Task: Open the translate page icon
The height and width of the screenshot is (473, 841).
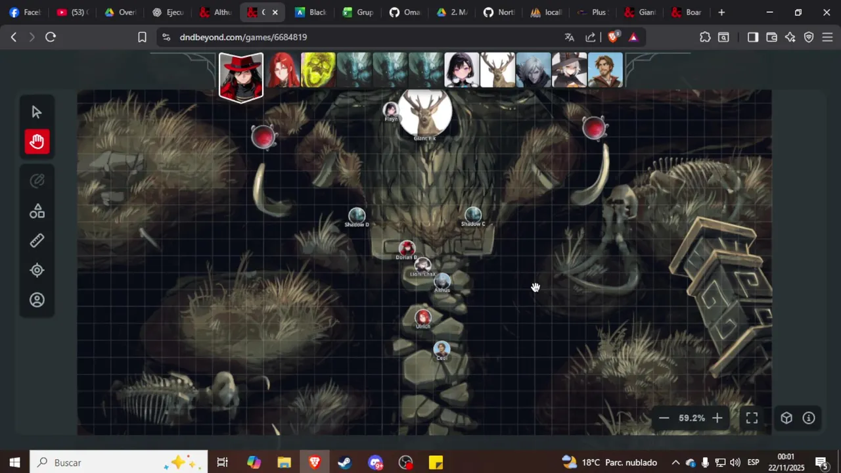Action: click(x=570, y=37)
